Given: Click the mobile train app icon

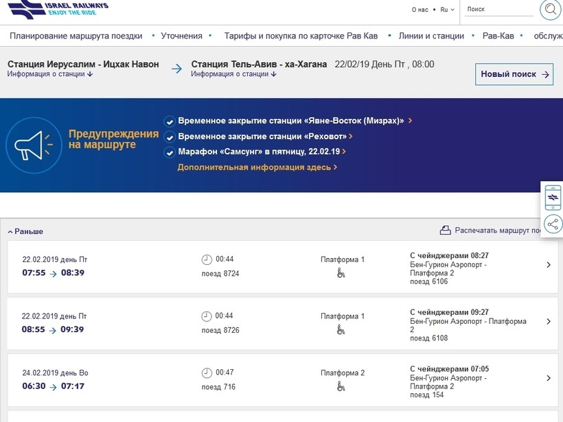Looking at the screenshot, I should pos(553,198).
